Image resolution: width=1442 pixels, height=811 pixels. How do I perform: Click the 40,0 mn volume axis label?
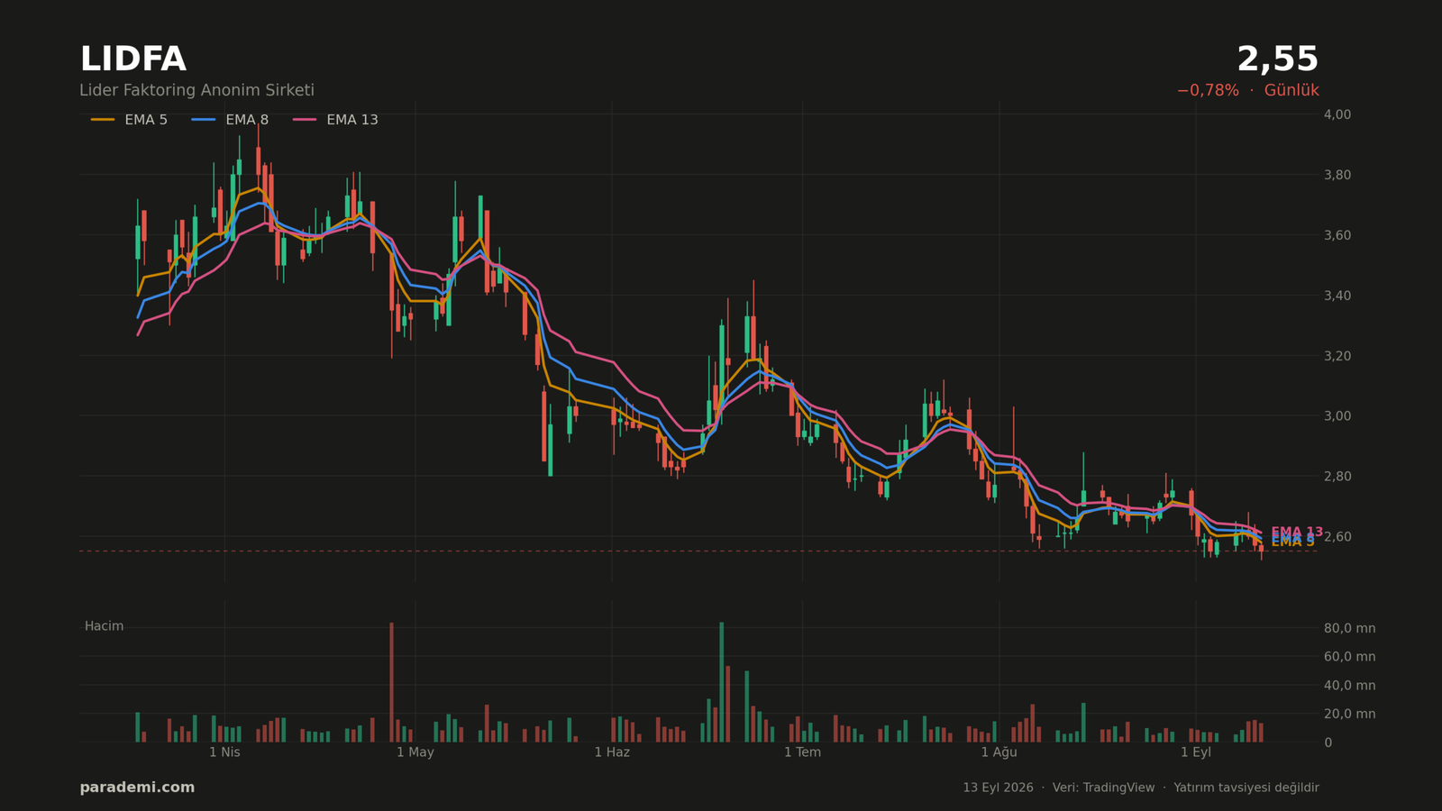(x=1349, y=685)
